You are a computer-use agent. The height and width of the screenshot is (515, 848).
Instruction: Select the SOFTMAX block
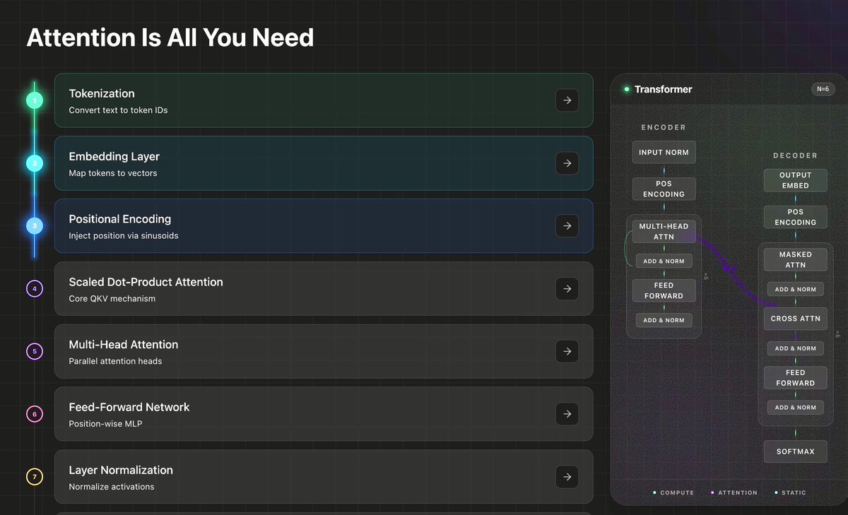[x=796, y=451]
